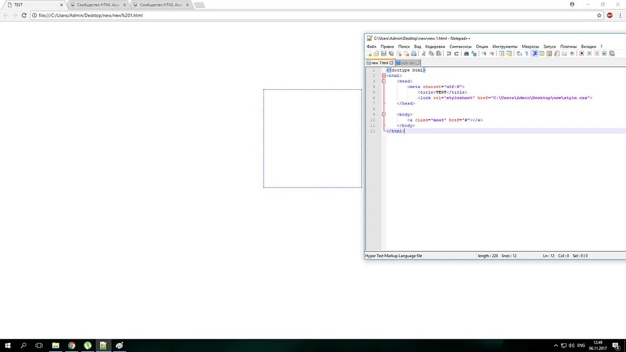Click the dotted-border link box on page

coord(312,139)
